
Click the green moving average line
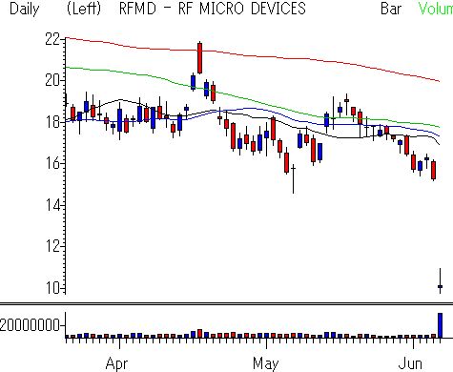(x=253, y=101)
